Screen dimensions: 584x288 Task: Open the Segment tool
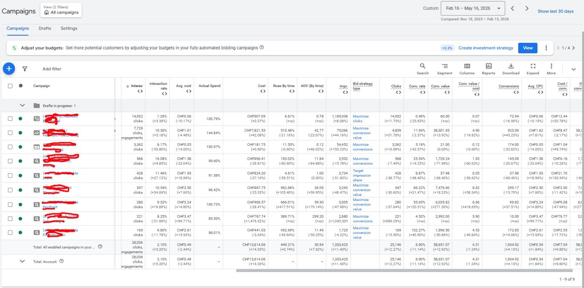pos(445,69)
